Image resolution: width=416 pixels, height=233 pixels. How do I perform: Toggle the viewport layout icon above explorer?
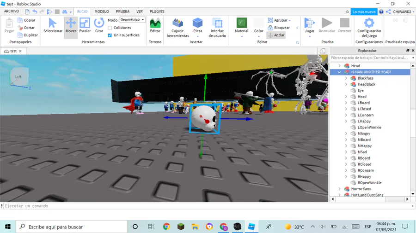tap(323, 51)
